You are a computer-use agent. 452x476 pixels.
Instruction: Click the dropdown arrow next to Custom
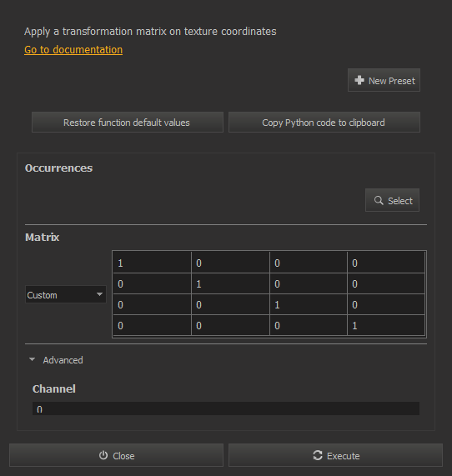tap(99, 294)
